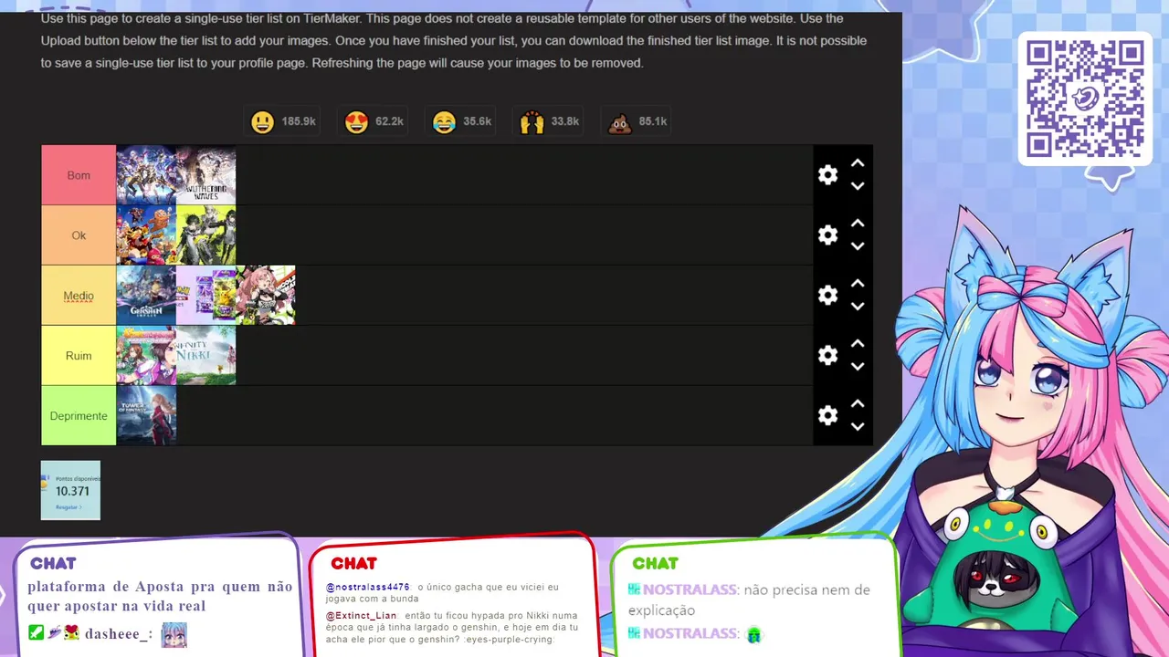The image size is (1169, 657).
Task: React with laughing emoji 35.6k
Action: [462, 121]
